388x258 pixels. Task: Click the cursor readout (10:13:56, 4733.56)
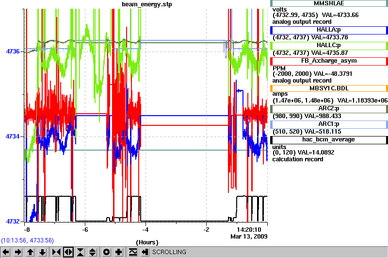(28, 241)
